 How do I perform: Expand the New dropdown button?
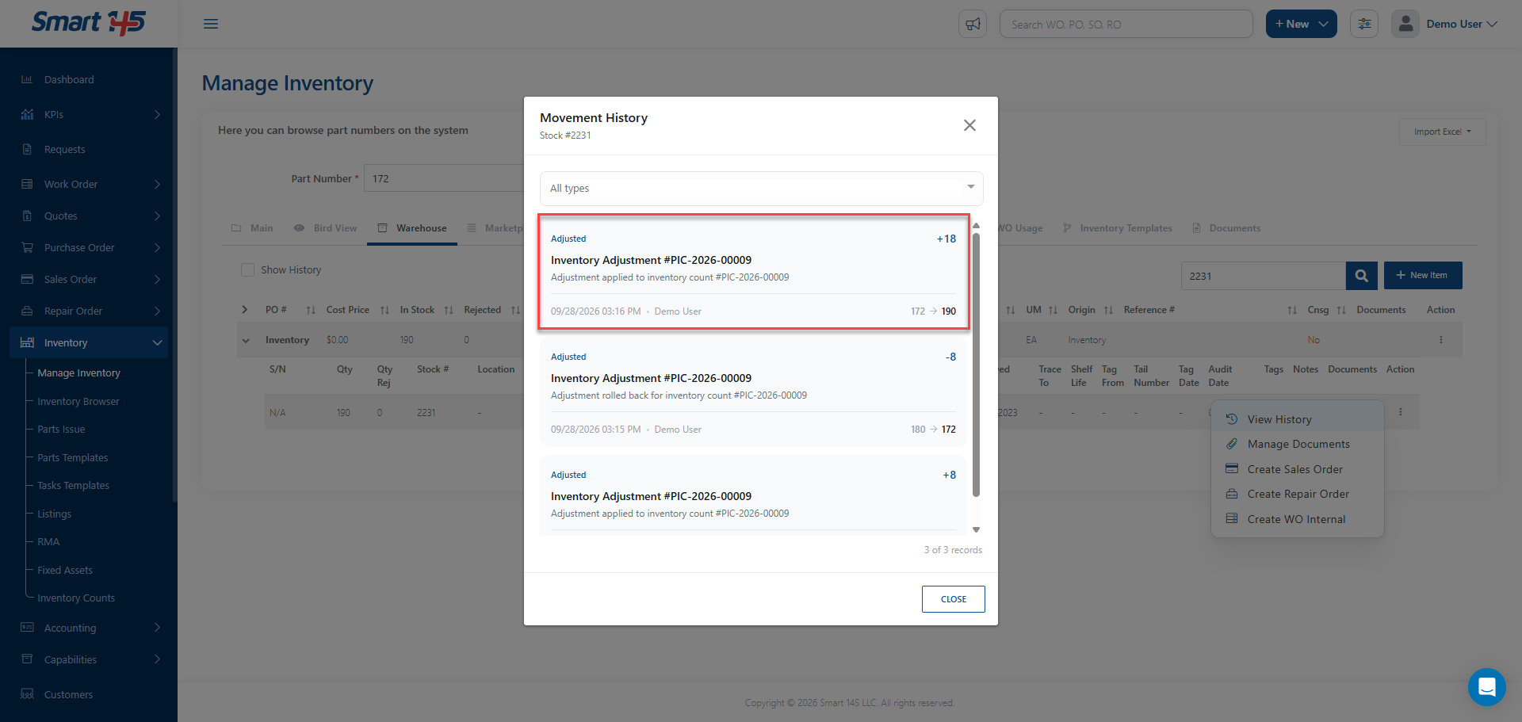click(x=1301, y=24)
